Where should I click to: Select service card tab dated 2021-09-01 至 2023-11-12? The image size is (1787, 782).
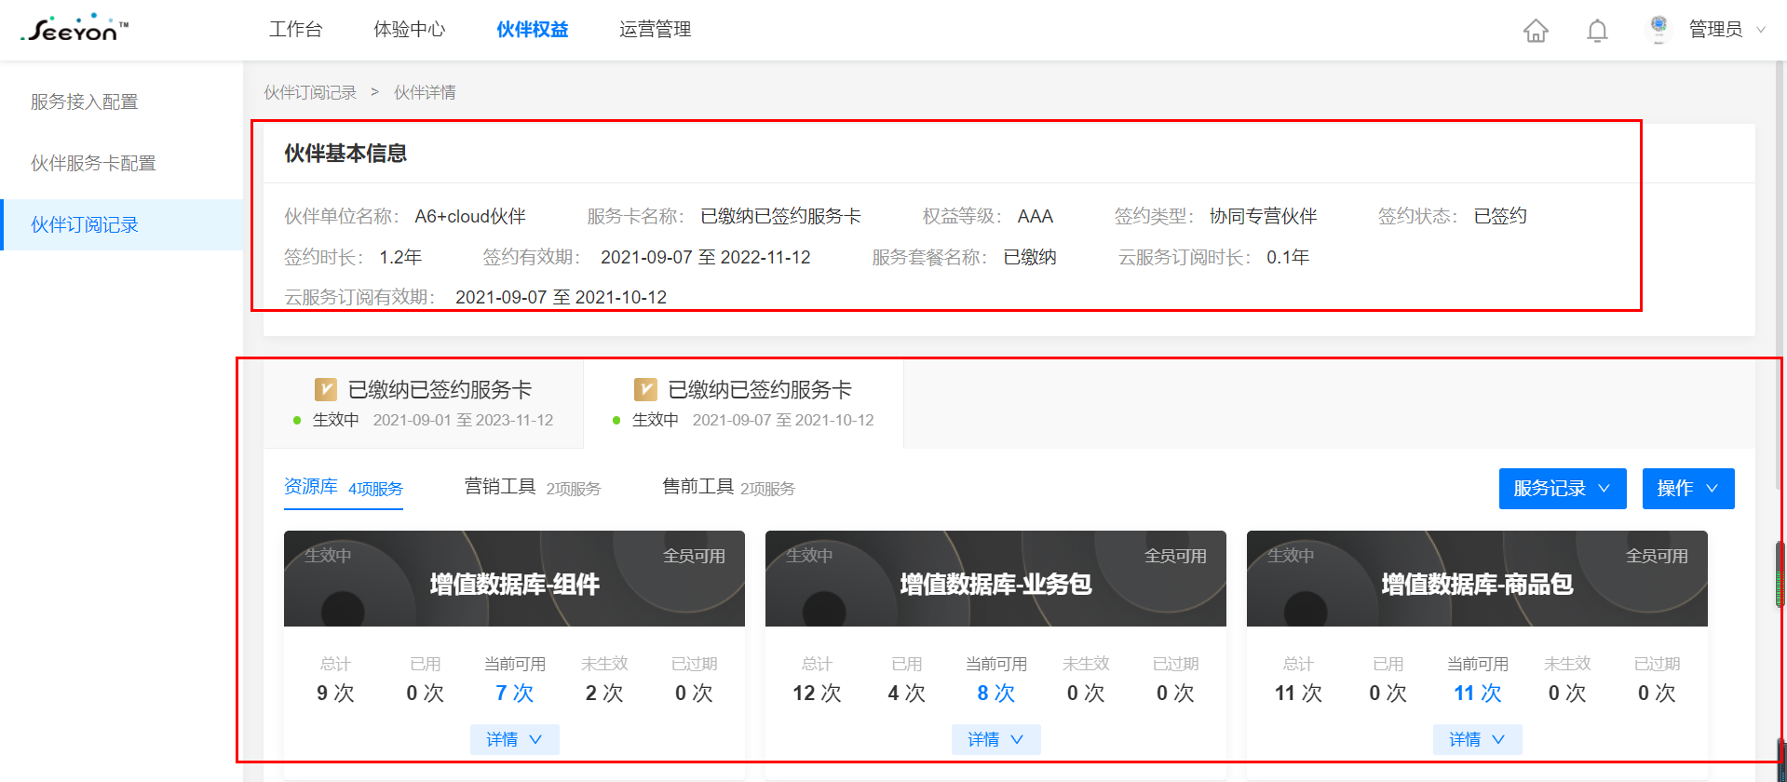coord(424,403)
